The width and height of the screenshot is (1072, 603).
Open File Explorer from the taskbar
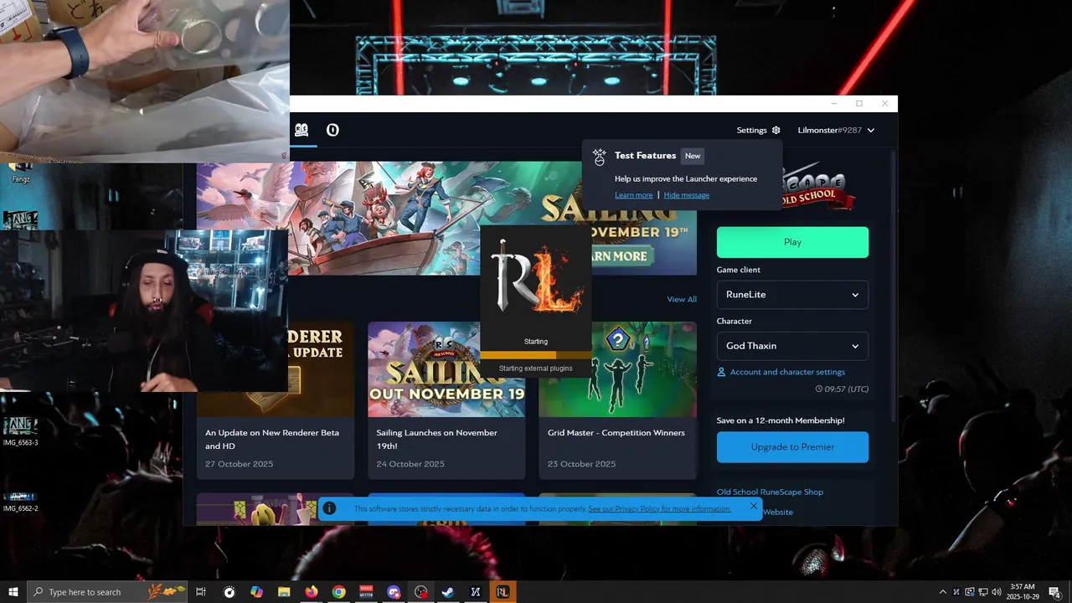(x=284, y=592)
